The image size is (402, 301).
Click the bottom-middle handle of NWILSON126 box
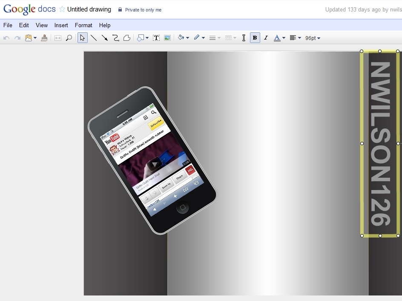[380, 236]
